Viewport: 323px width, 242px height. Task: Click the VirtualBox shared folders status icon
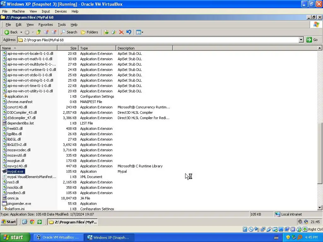(x=275, y=229)
